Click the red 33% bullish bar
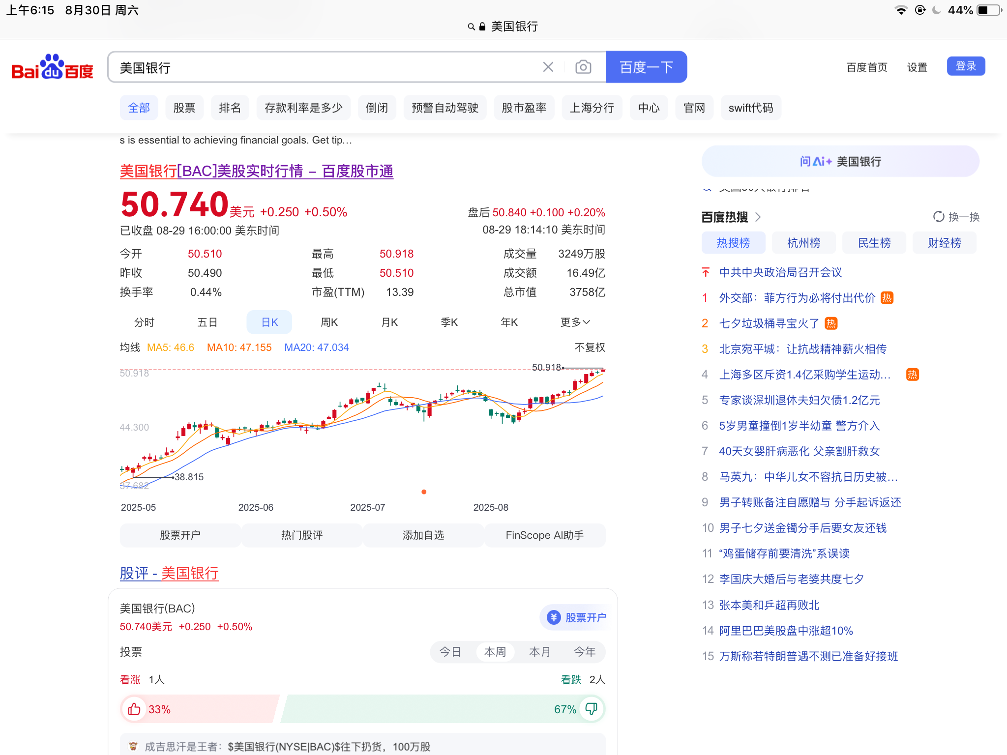1007x755 pixels. [200, 709]
